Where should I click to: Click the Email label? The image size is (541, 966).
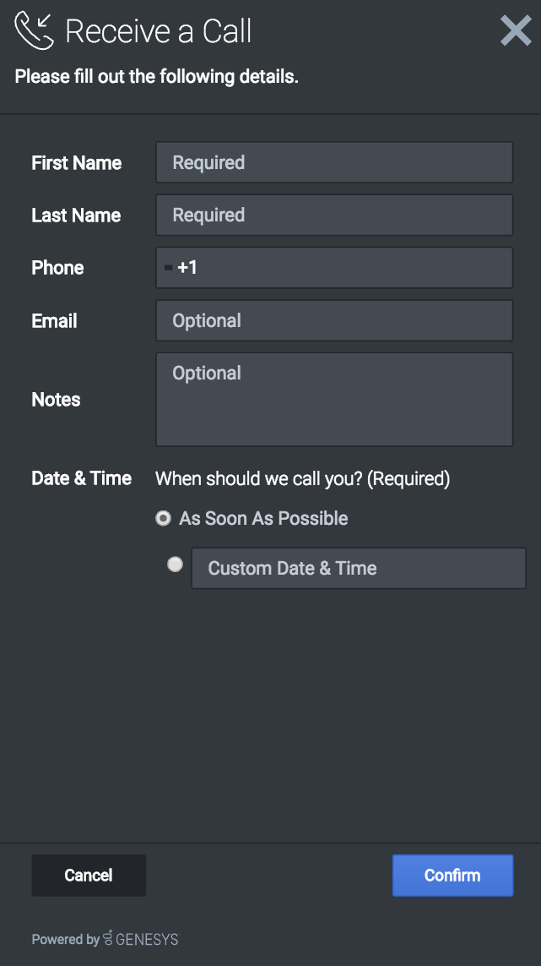[54, 321]
